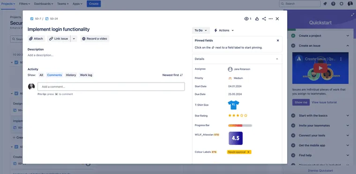Open the Filters menu

point(25,4)
